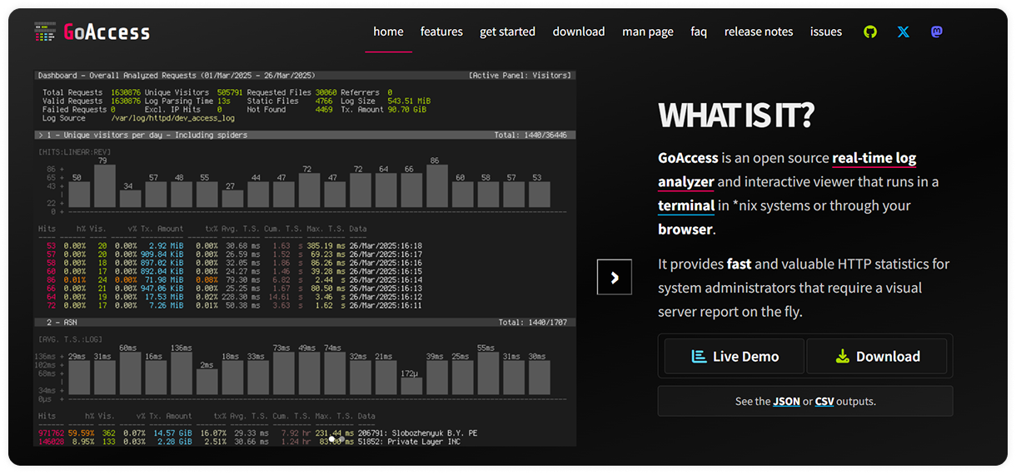1016x474 pixels.
Task: Click the GoAccess logo icon
Action: tap(45, 32)
